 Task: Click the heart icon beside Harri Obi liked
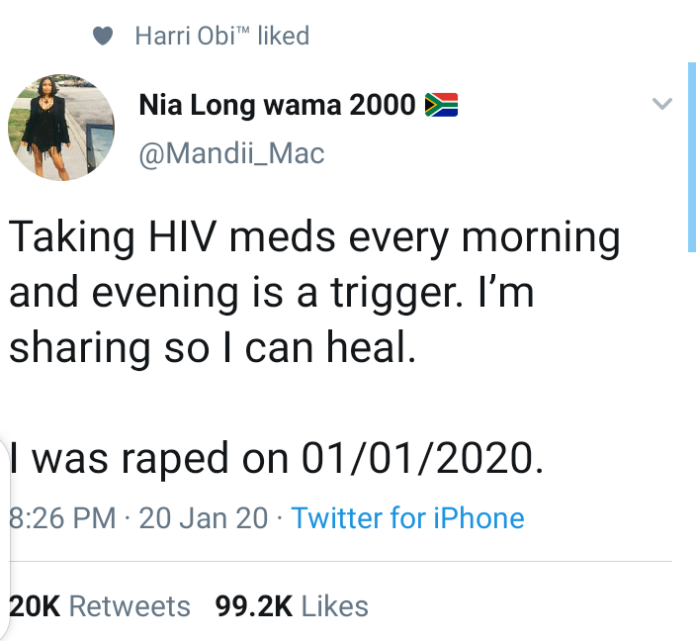(x=103, y=36)
